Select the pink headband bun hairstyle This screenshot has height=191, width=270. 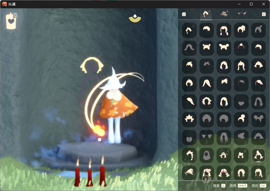click(x=241, y=48)
